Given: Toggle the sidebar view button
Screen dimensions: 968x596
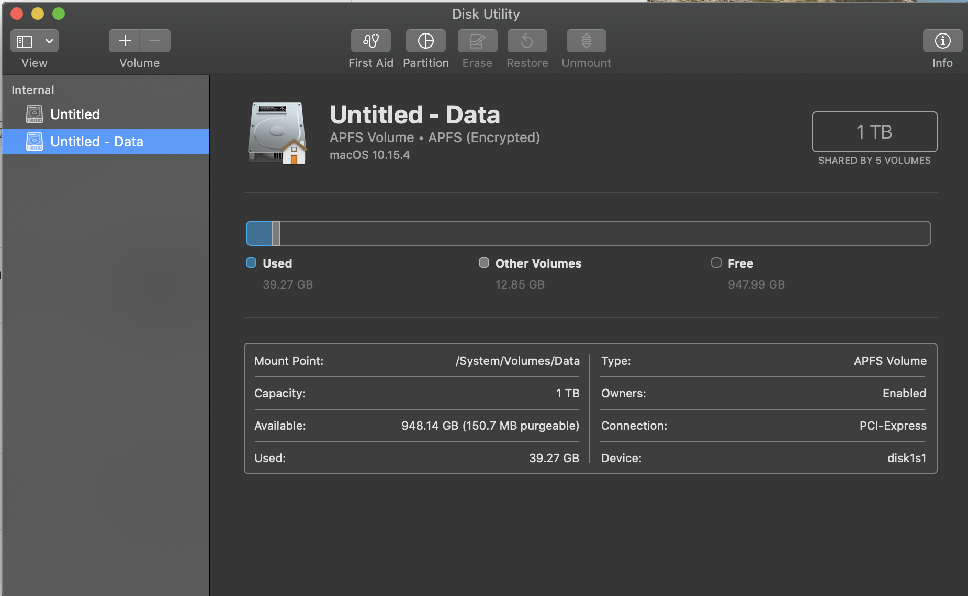Looking at the screenshot, I should pyautogui.click(x=25, y=41).
